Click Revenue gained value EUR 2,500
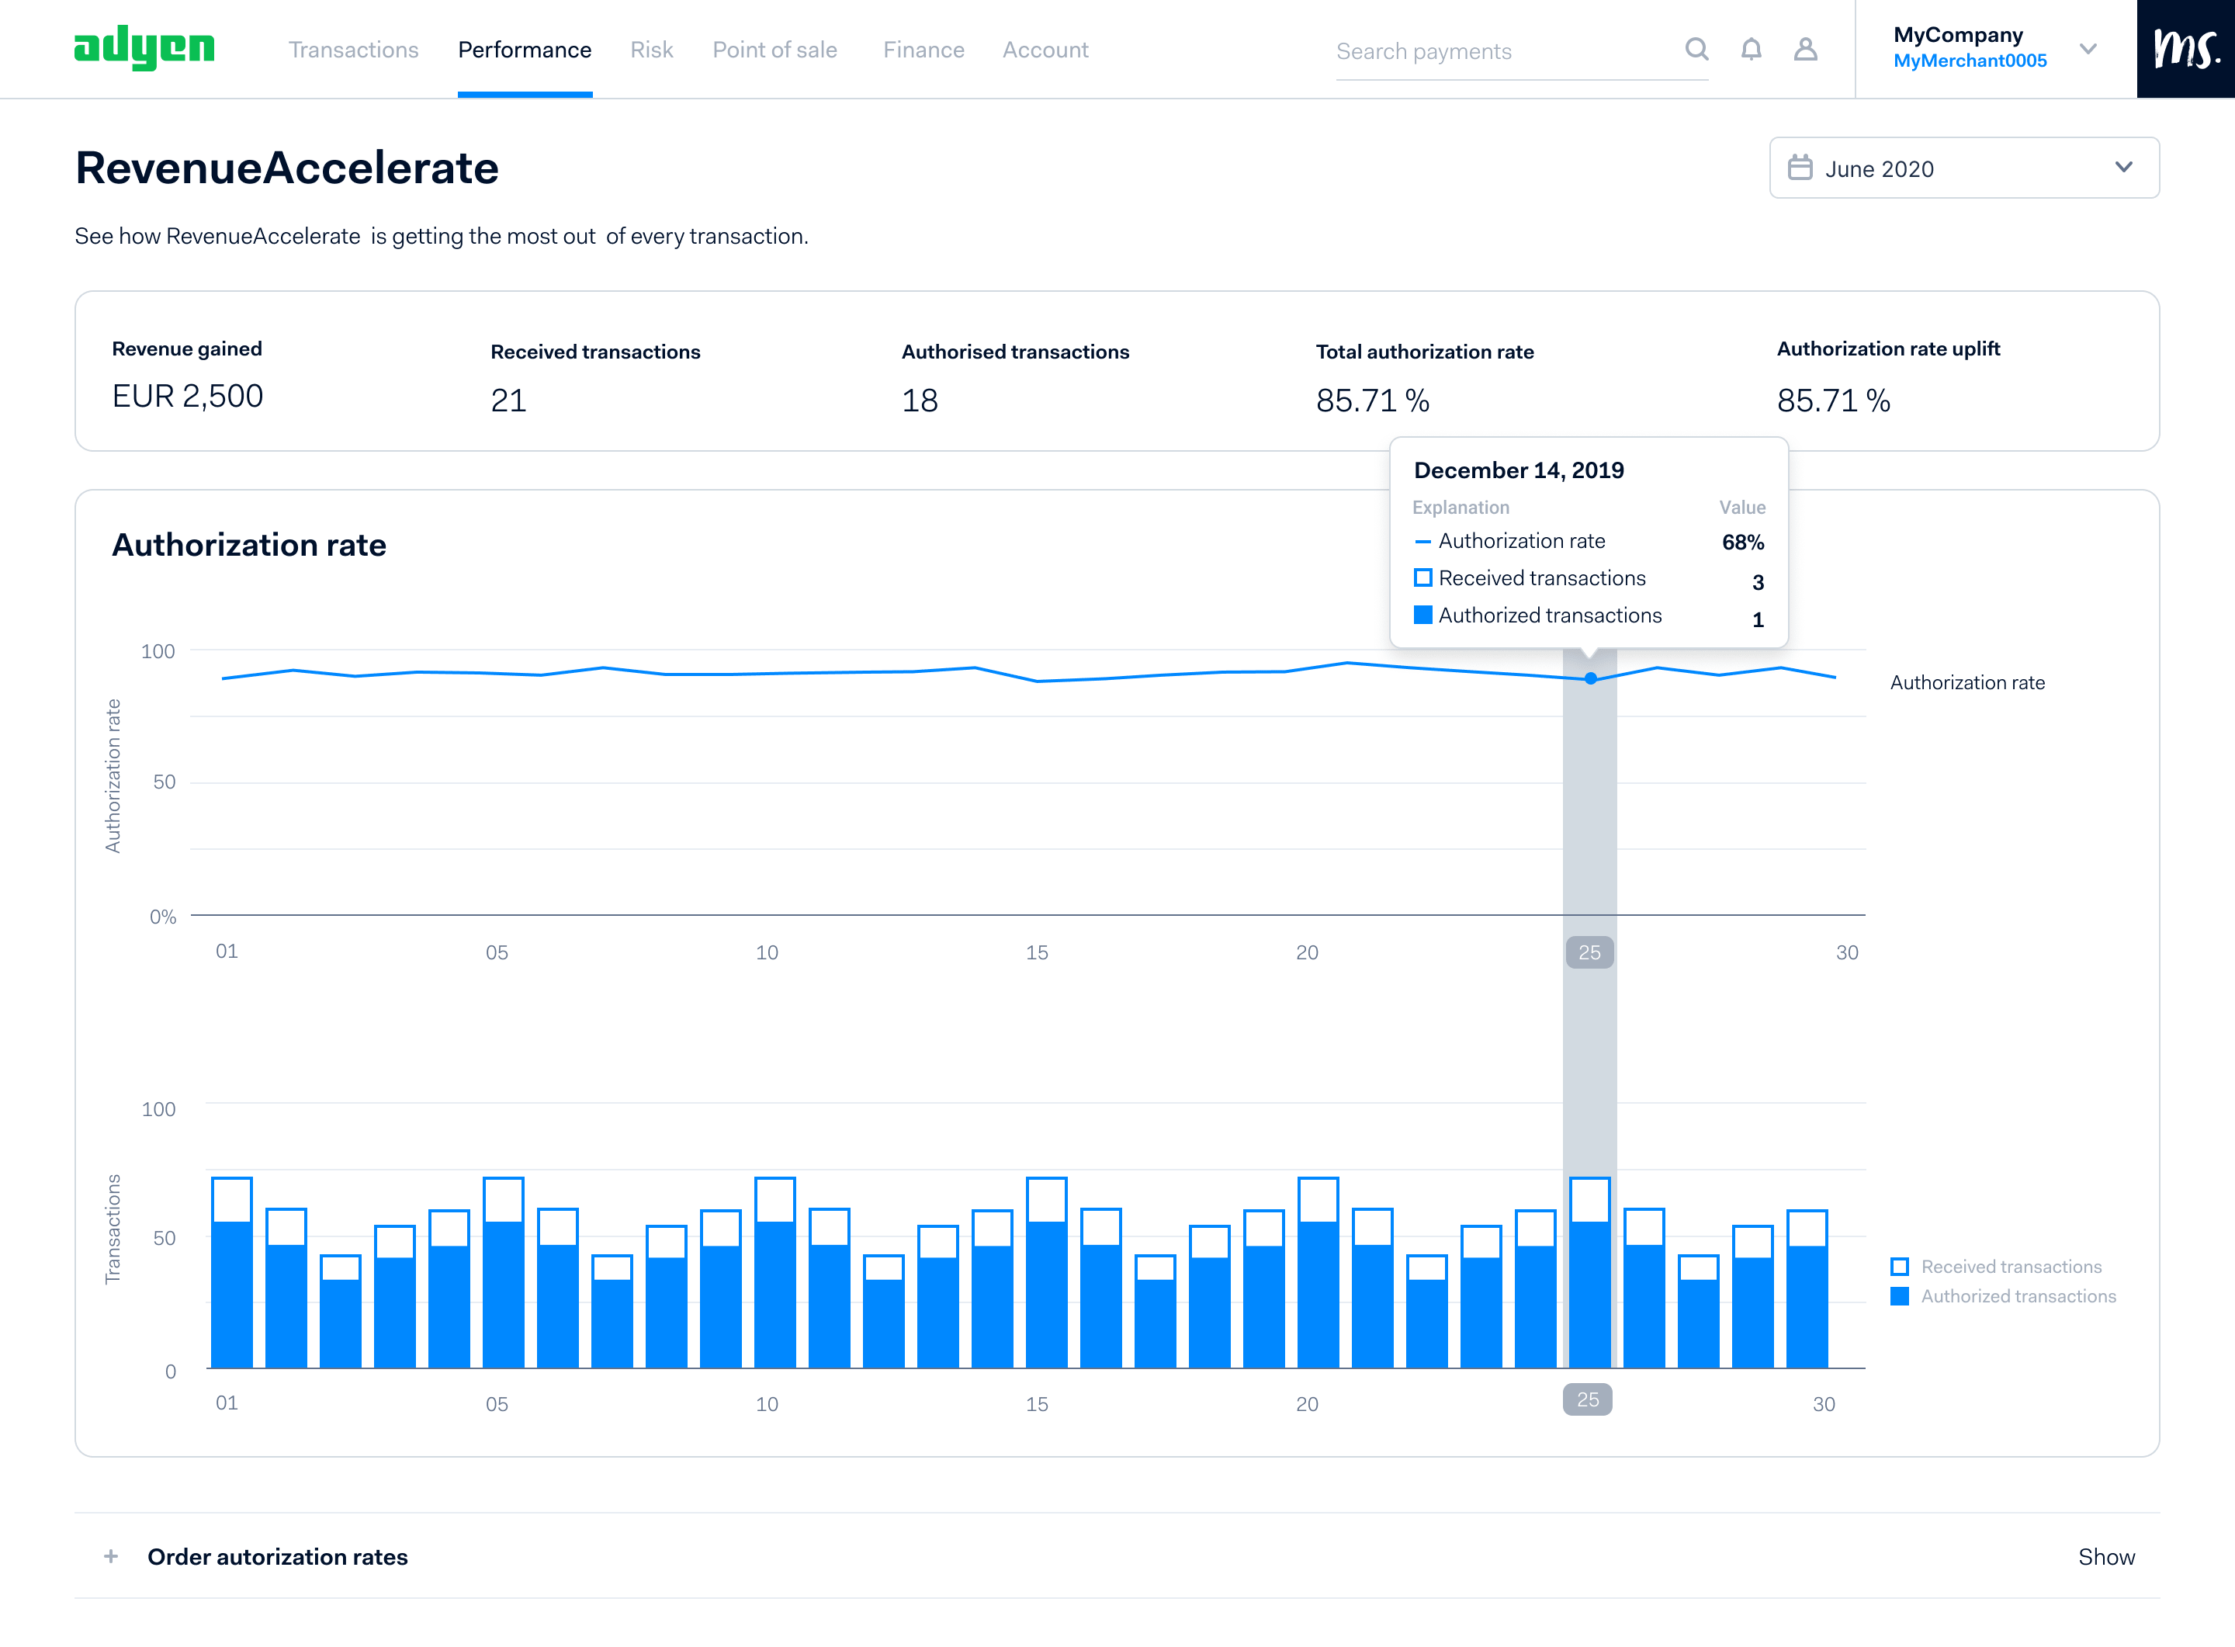The image size is (2235, 1647). pos(187,397)
